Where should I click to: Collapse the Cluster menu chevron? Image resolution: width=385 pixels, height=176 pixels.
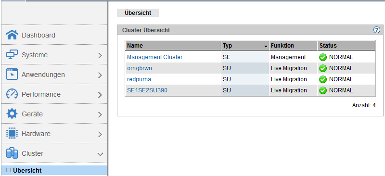pos(100,154)
